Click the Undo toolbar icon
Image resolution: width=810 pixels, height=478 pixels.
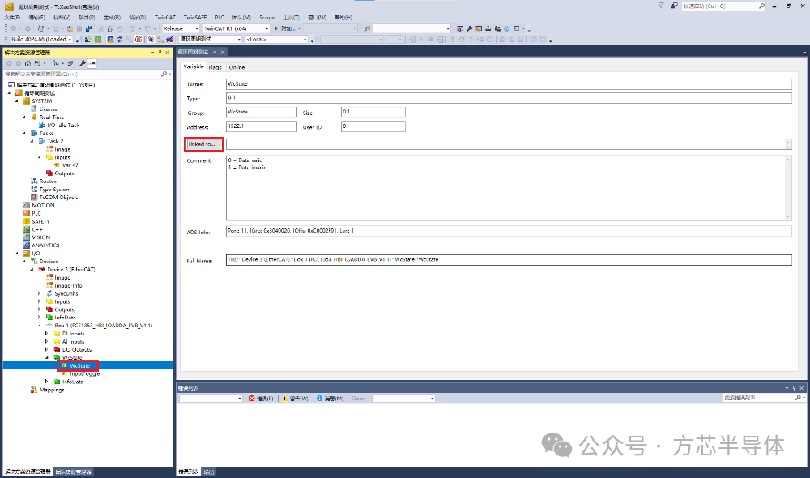tap(133, 28)
